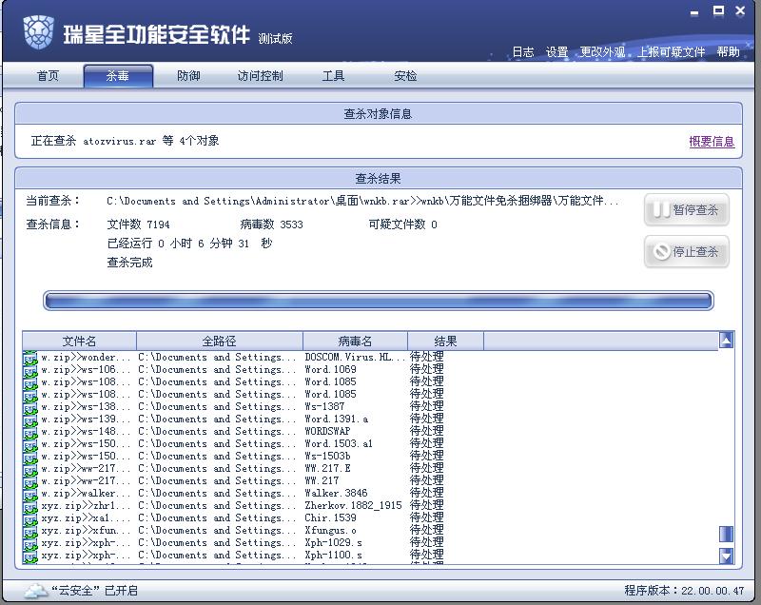
Task: Click the 文件数 7194 count
Action: (x=138, y=224)
